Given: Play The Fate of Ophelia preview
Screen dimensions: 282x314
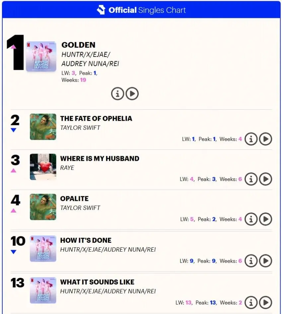Looking at the screenshot, I should [x=265, y=139].
